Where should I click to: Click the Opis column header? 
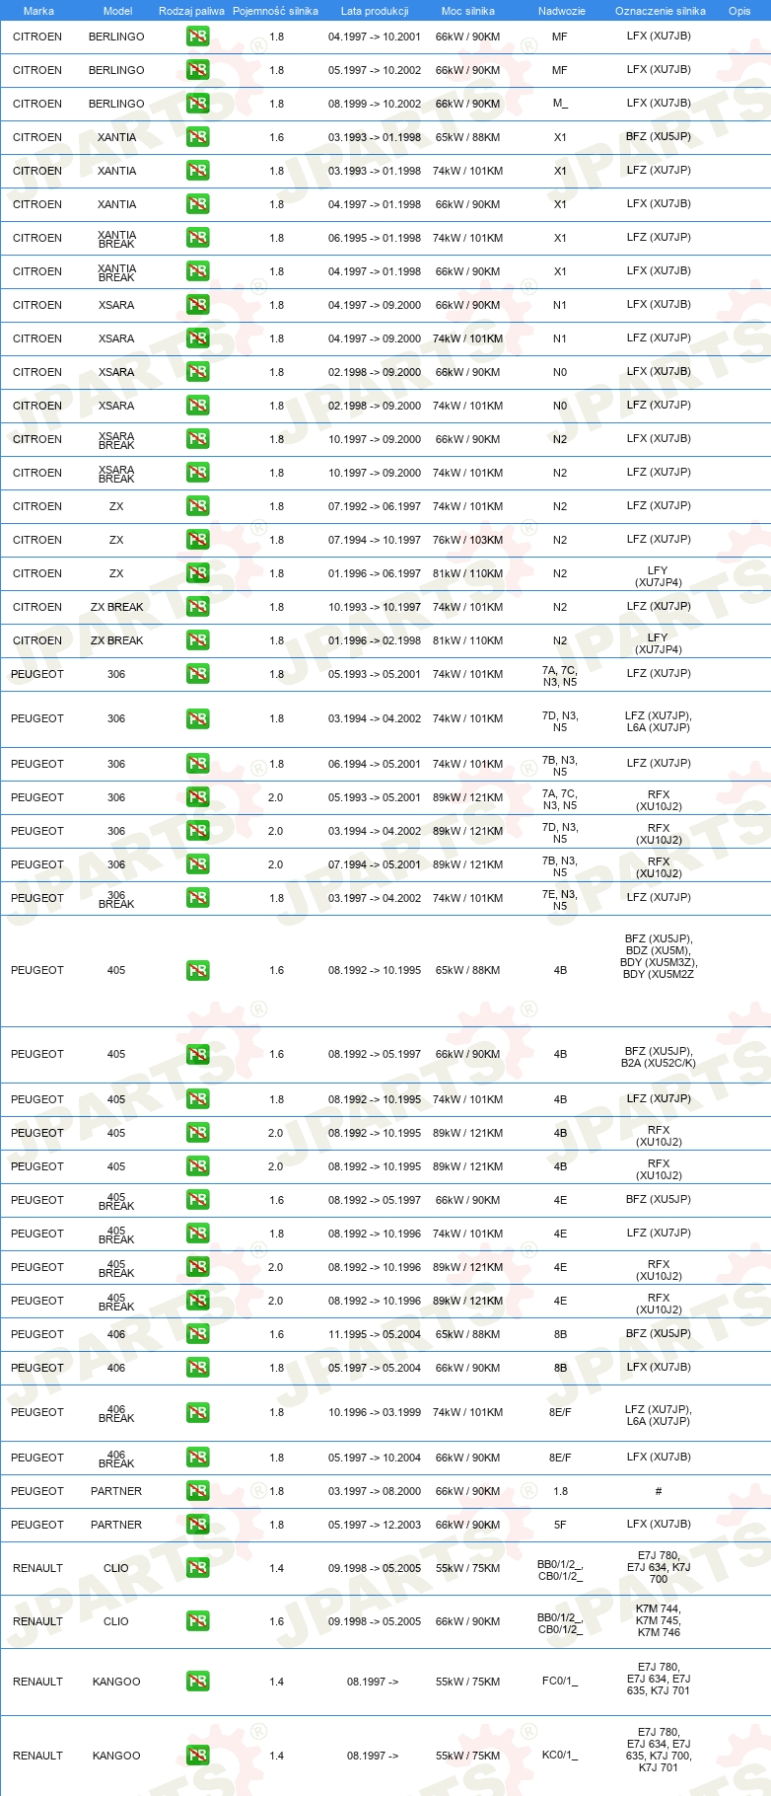(x=739, y=11)
